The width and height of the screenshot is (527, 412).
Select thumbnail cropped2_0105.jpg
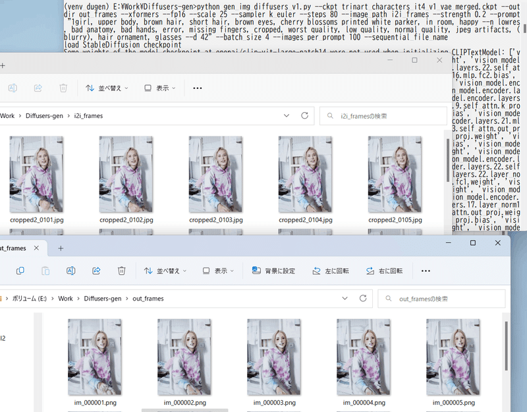(395, 174)
